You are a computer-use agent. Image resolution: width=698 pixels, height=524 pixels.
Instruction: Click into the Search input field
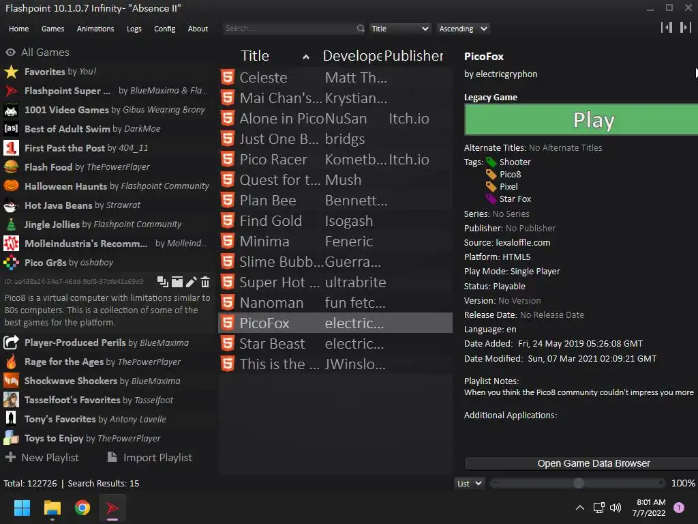coord(289,29)
